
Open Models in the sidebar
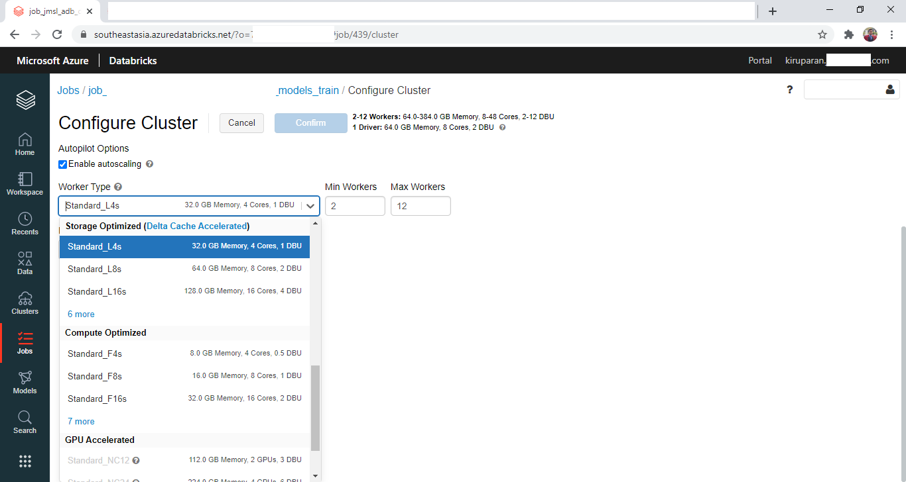(25, 383)
